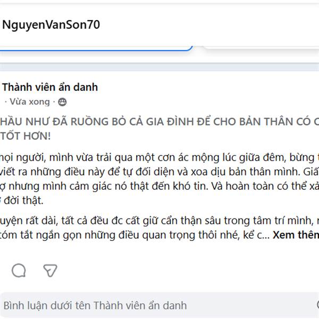This screenshot has height=319, width=319.
Task: Click the uppercase post headline ending TỐT HƠN!
Action: click(159, 129)
